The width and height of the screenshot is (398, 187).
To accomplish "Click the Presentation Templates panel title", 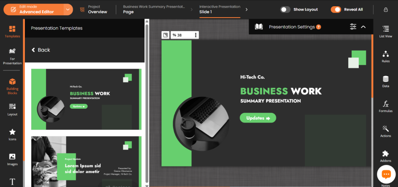I will (x=57, y=28).
